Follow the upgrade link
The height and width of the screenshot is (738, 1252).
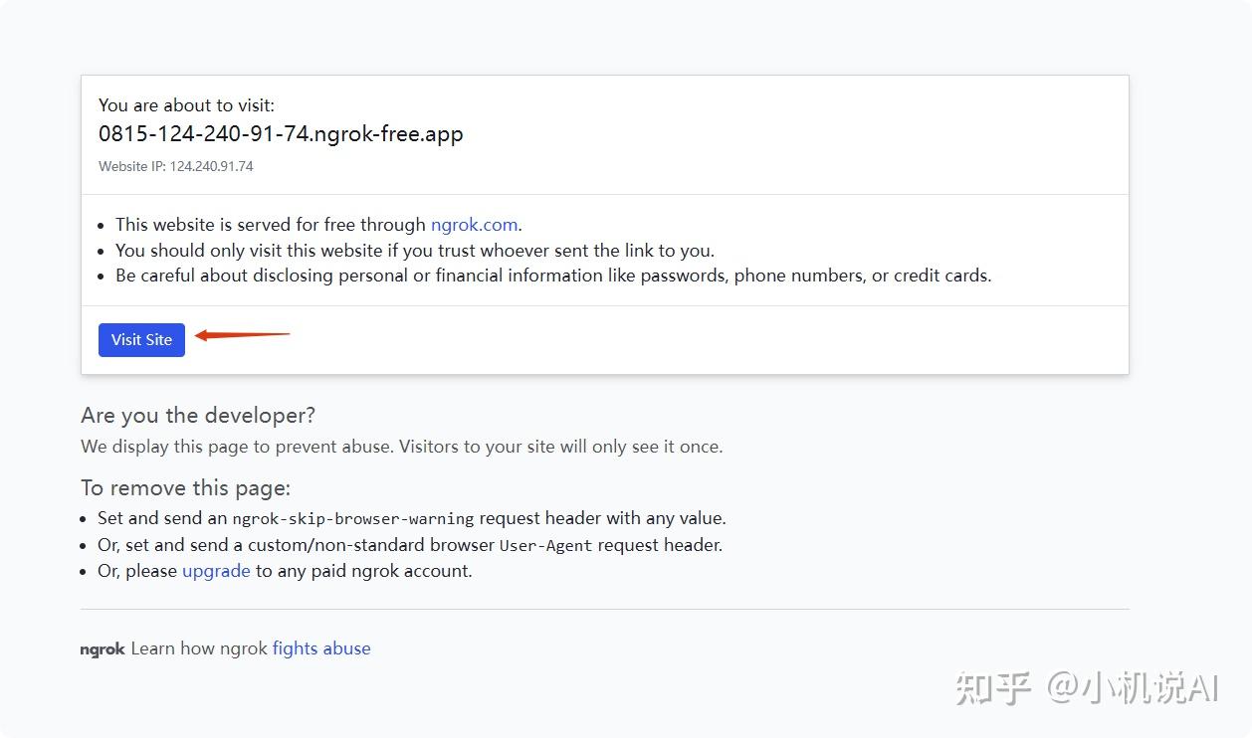click(216, 571)
